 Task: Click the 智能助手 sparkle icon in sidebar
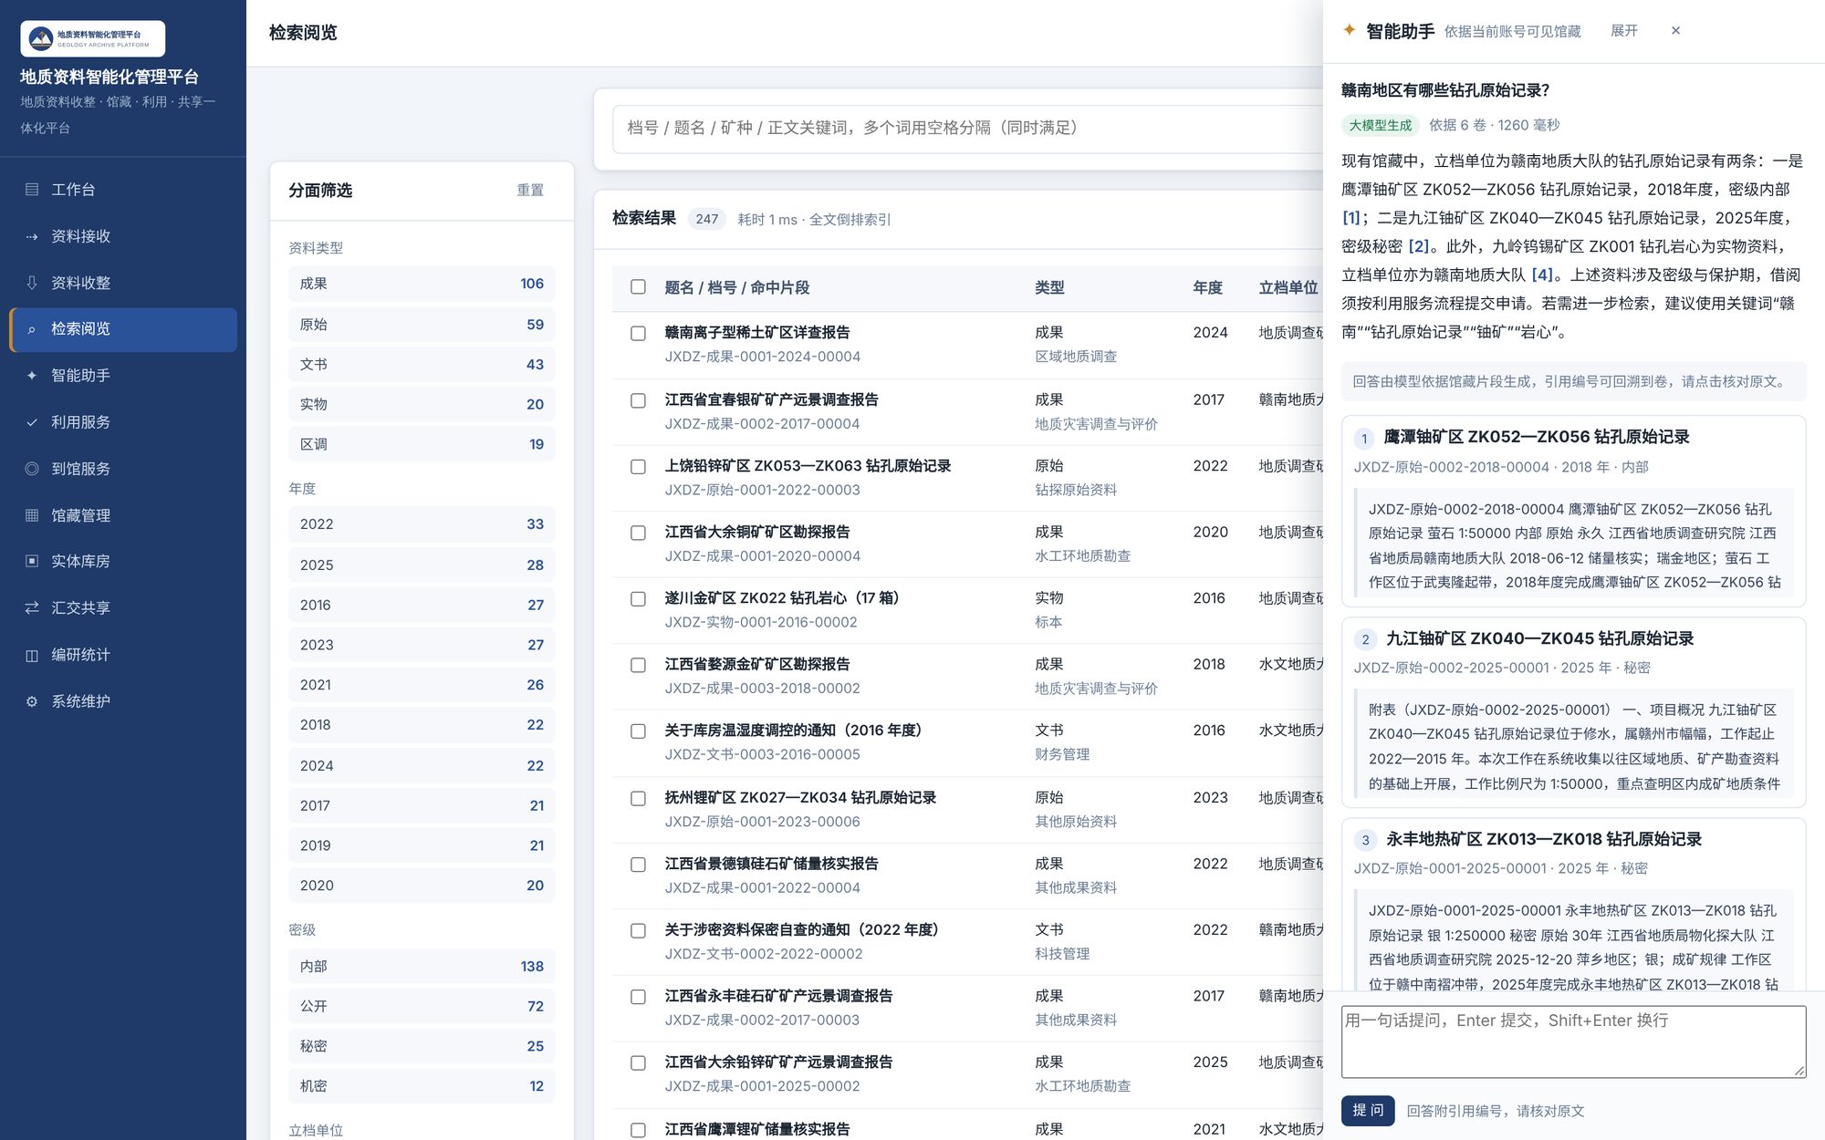[32, 376]
